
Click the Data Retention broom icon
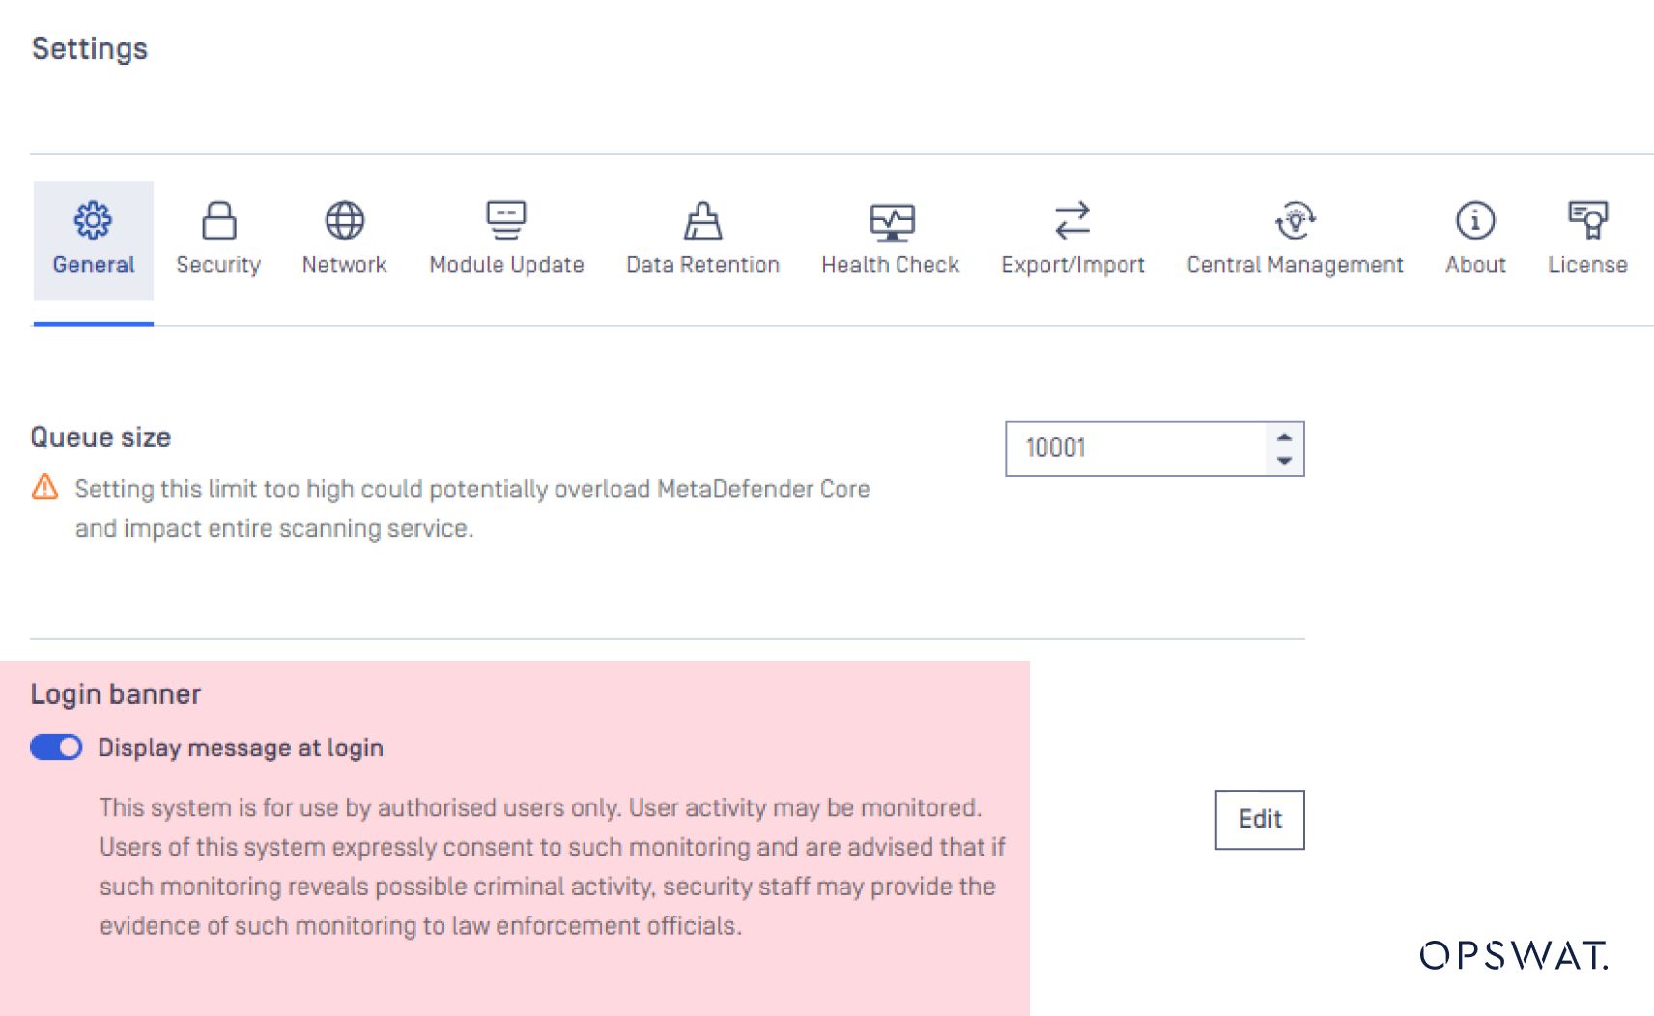click(x=702, y=221)
